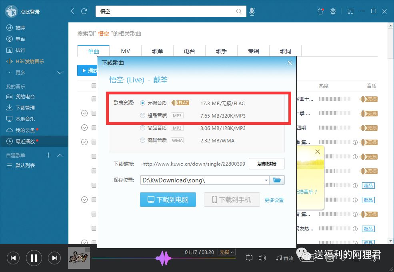This screenshot has width=394, height=272.
Task: Switch to the 专辑 tab
Action: (254, 51)
